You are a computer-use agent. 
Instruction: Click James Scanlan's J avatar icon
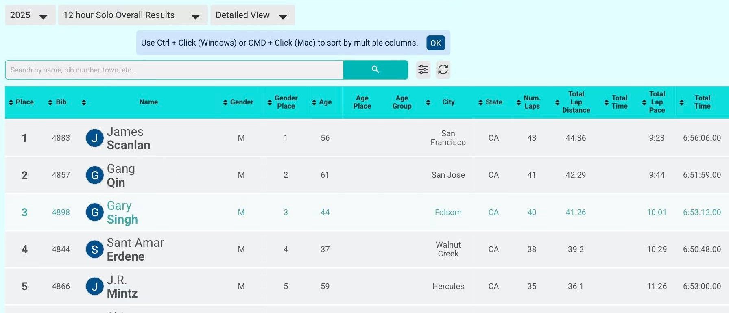pos(94,138)
